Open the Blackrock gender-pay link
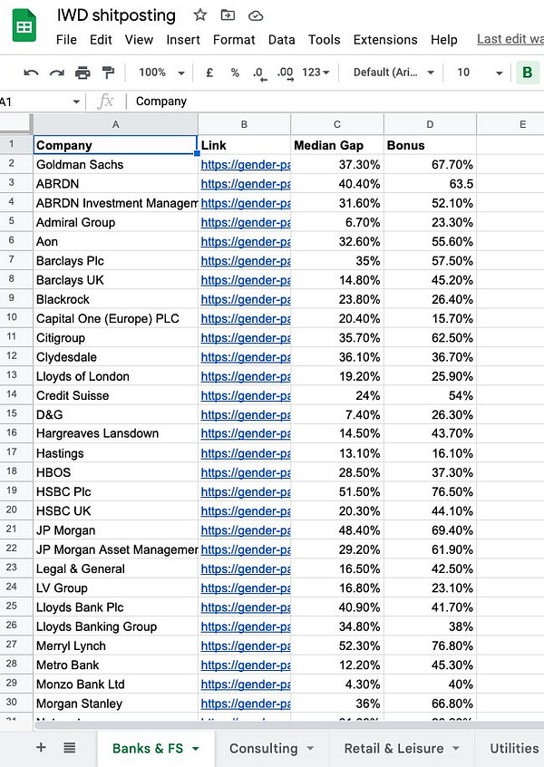 [x=245, y=300]
